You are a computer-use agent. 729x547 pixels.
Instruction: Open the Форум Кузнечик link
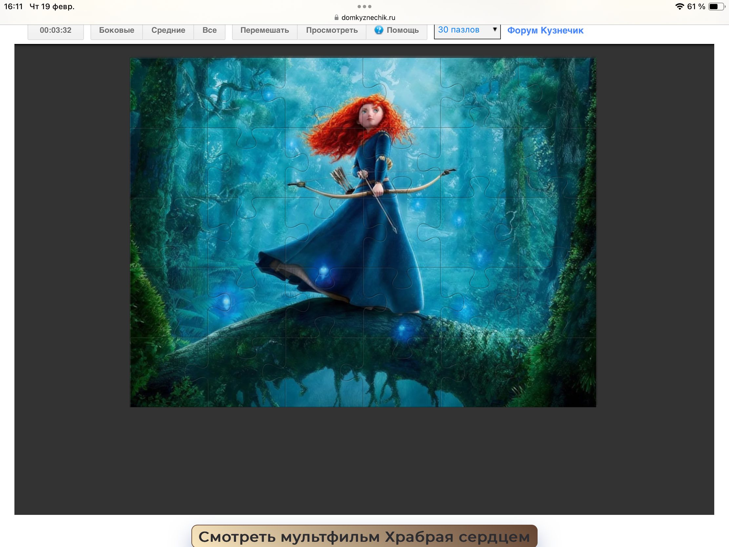(x=545, y=30)
